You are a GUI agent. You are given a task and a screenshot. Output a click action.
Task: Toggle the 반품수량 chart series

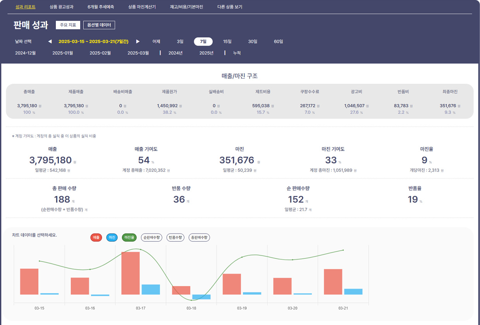[175, 237]
